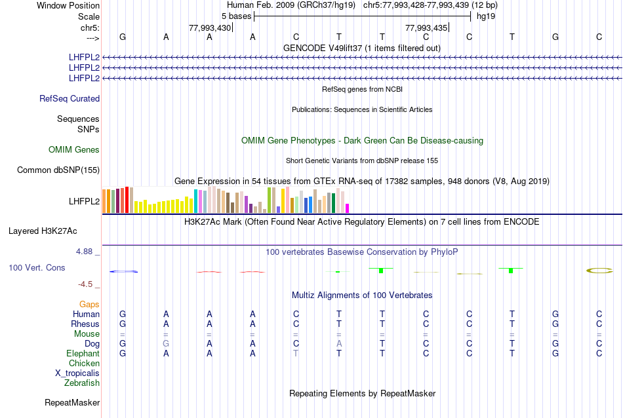The height and width of the screenshot is (418, 623).
Task: Click the 4.88 PhyloP upper scale value
Action: click(x=84, y=252)
